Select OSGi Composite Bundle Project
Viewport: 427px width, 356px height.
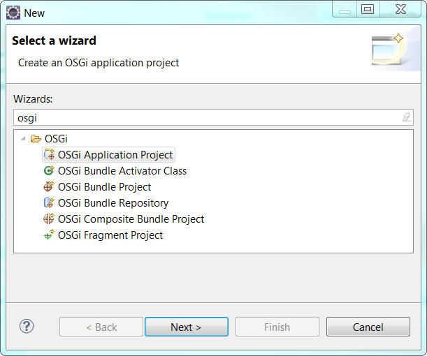131,219
